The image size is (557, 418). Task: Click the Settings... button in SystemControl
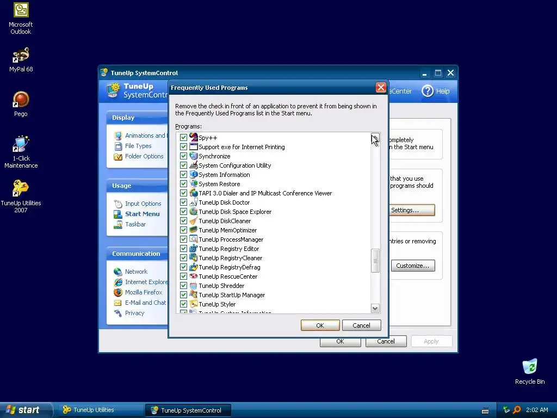(412, 210)
